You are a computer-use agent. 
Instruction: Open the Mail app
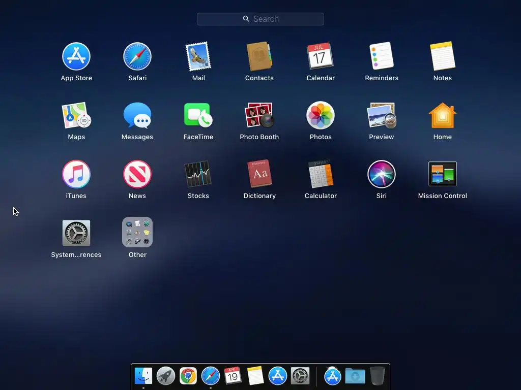pyautogui.click(x=198, y=56)
